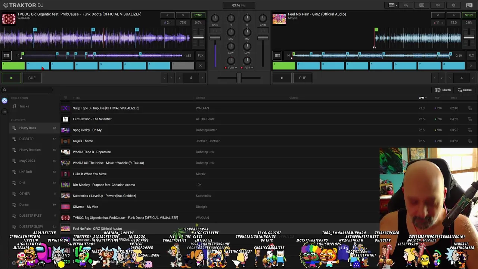Toggle left channel headphone cue button
The image size is (478, 269).
click(x=215, y=31)
